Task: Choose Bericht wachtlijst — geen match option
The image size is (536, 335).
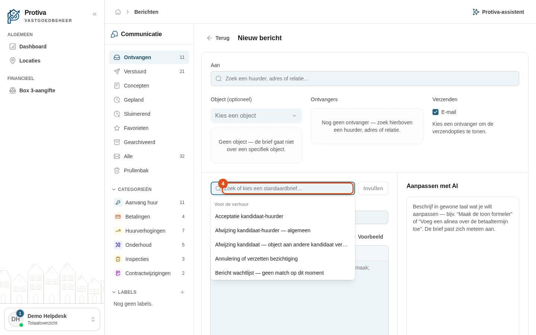Action: tap(283, 273)
